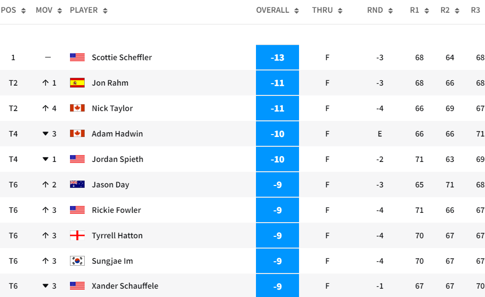Image resolution: width=485 pixels, height=297 pixels.
Task: Sort by the THRU column header
Action: 327,10
